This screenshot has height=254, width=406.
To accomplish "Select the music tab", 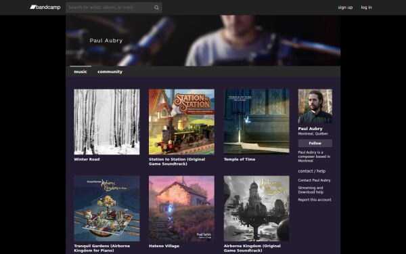I will (x=81, y=72).
